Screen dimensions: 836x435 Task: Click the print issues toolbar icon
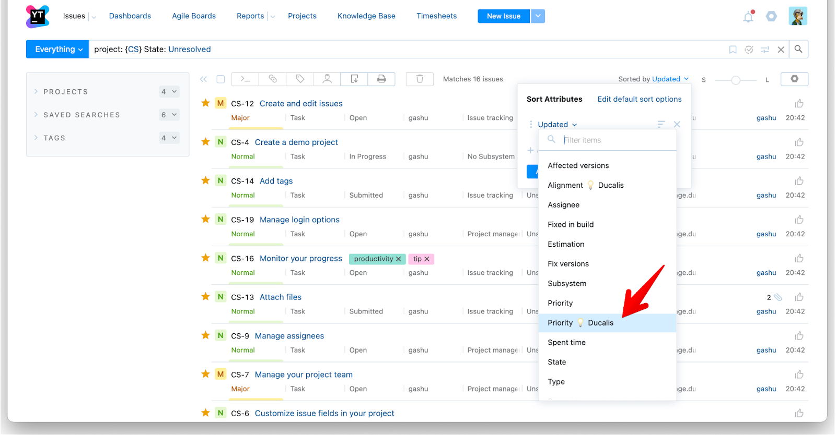381,79
